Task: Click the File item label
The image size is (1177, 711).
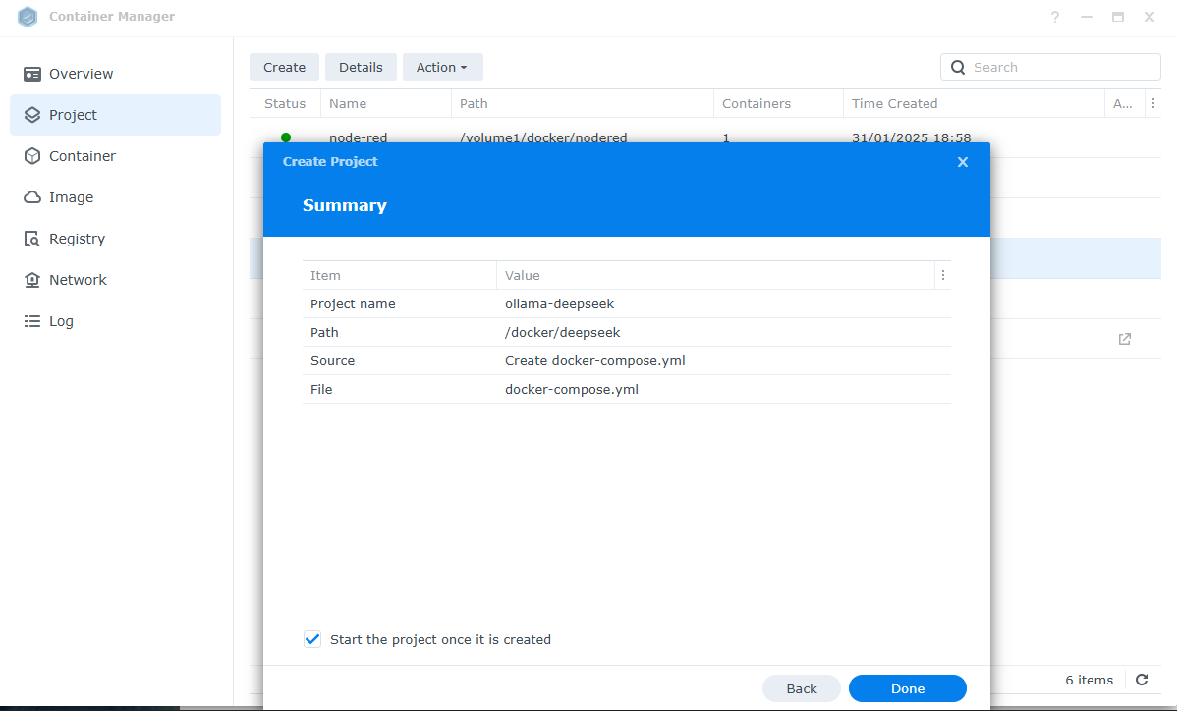Action: (x=321, y=389)
